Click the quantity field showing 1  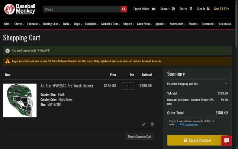(x=128, y=86)
